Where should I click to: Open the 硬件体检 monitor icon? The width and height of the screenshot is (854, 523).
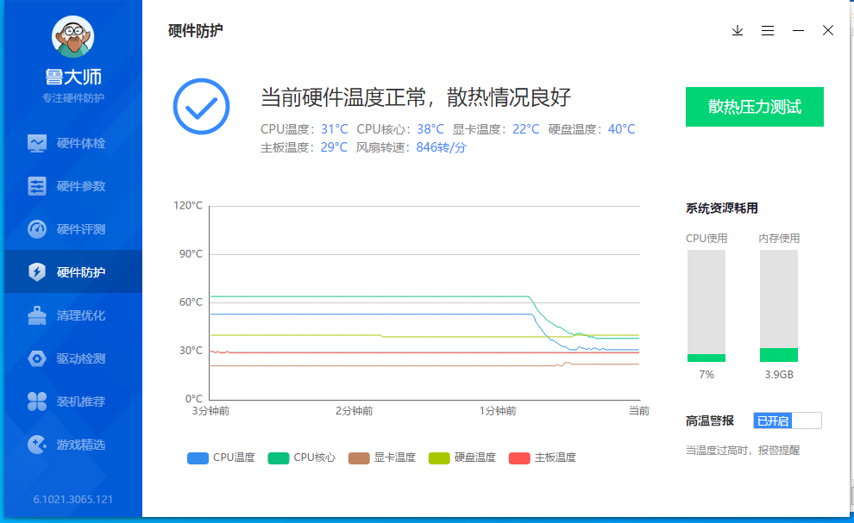tap(37, 143)
